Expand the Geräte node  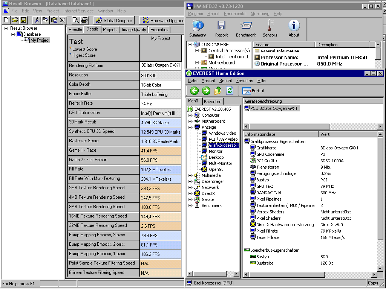pyautogui.click(x=190, y=199)
